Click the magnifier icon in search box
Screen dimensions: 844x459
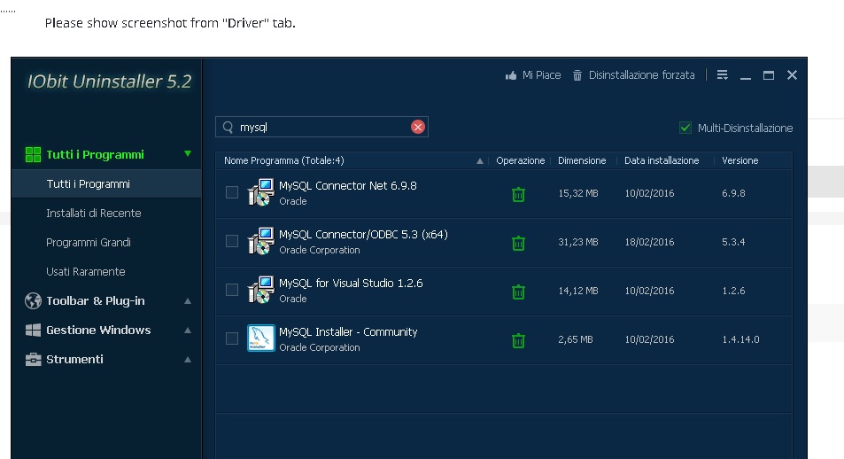228,127
